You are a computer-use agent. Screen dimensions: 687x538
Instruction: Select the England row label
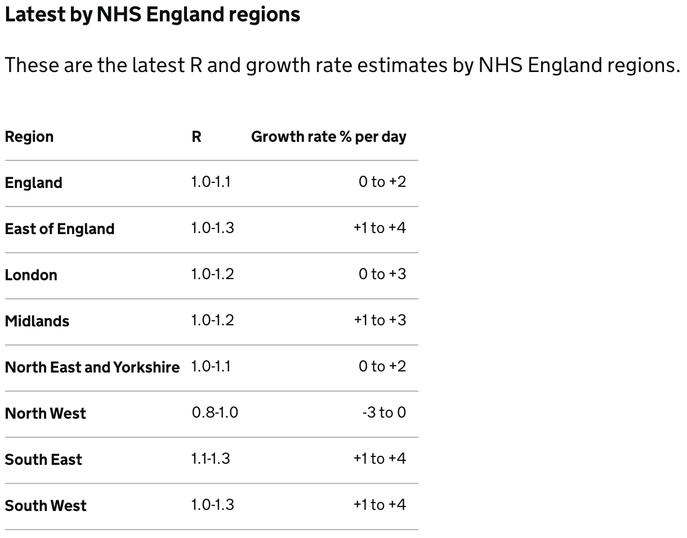coord(34,183)
